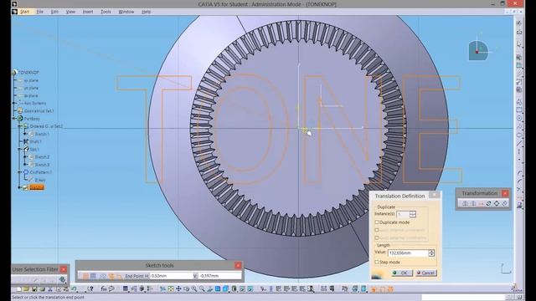
Task: Collapse the Ordered Geometrical Set.2 node
Action: (20, 126)
